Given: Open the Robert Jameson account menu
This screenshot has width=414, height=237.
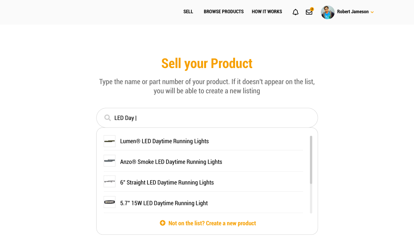Looking at the screenshot, I should [353, 12].
